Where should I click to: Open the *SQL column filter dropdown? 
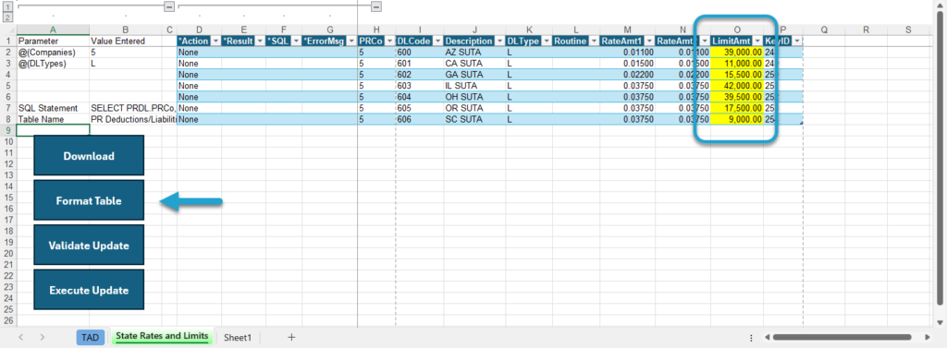pos(296,41)
